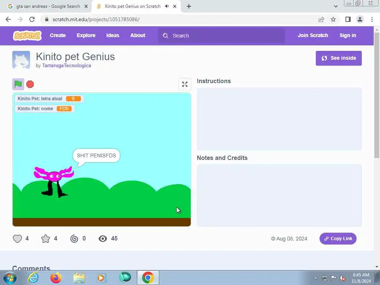The image size is (380, 285).
Task: Click the scrollbar down arrow
Action: (x=377, y=267)
